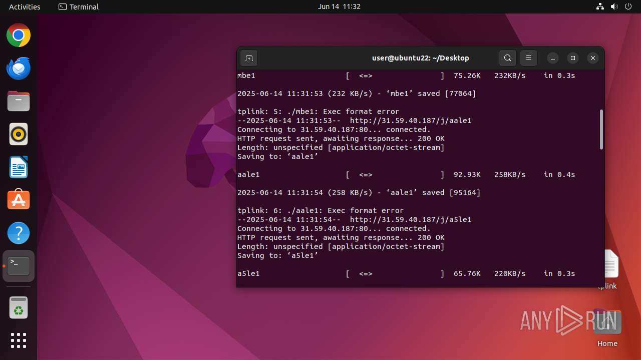This screenshot has width=641, height=360.
Task: Click the URL http://31.59.40.187/j/a5le1
Action: click(x=411, y=219)
